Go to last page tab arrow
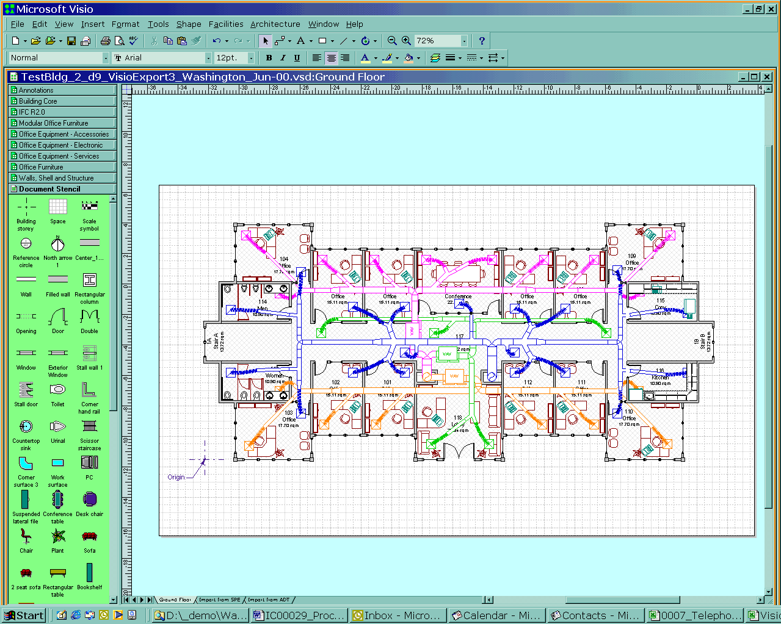Viewport: 781px width, 624px height. (x=150, y=600)
